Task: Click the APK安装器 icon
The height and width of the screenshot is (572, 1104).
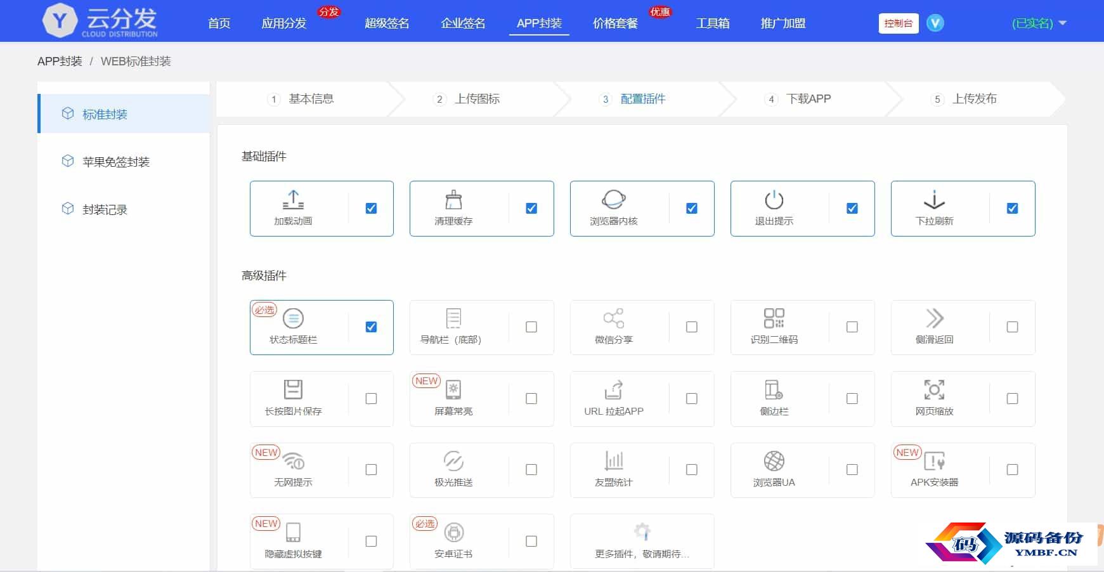Action: pos(934,461)
